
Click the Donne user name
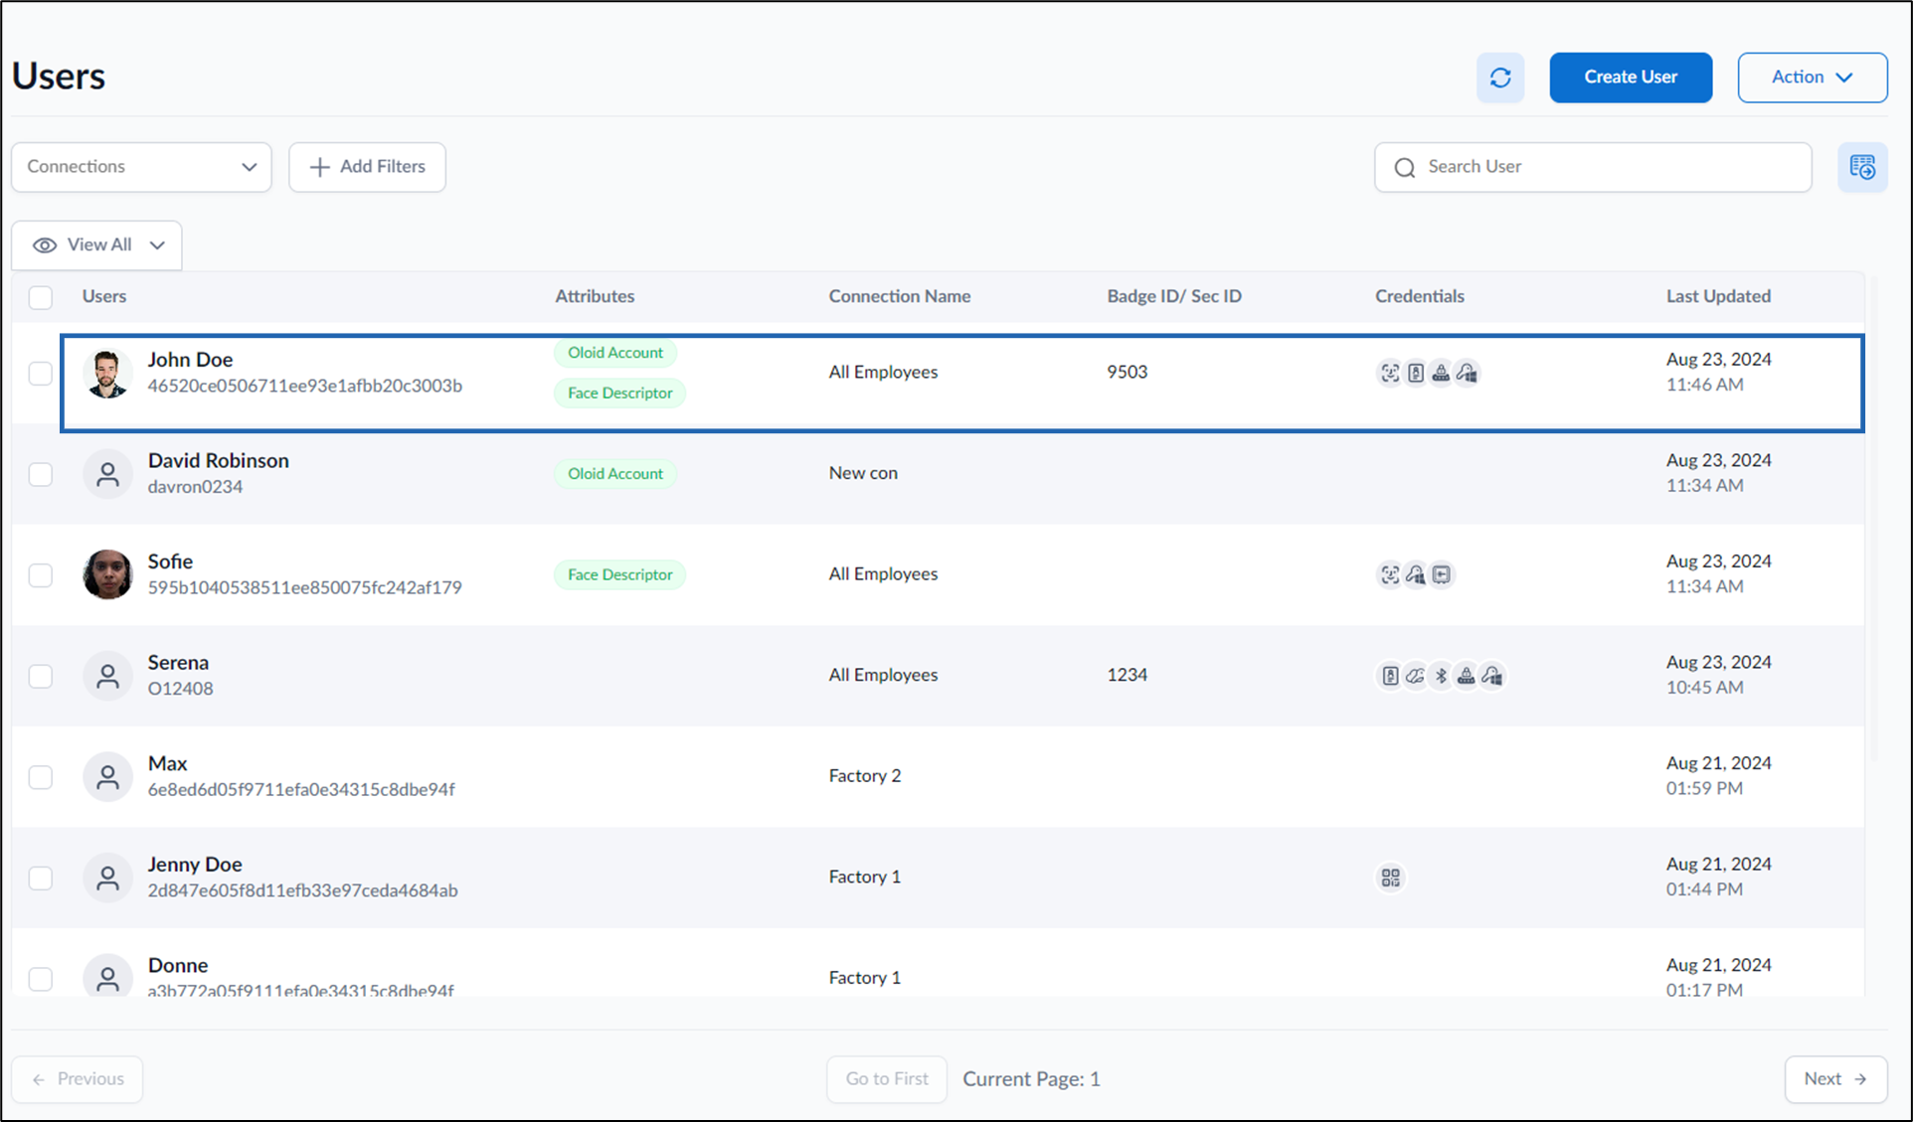click(178, 965)
